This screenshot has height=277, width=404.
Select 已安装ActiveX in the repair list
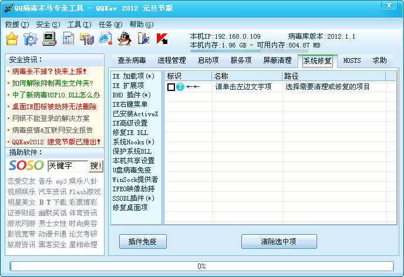click(135, 114)
